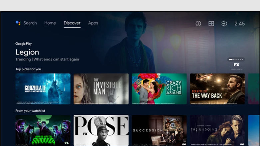The width and height of the screenshot is (260, 146).
Task: Select the Discover tab
Action: (72, 23)
